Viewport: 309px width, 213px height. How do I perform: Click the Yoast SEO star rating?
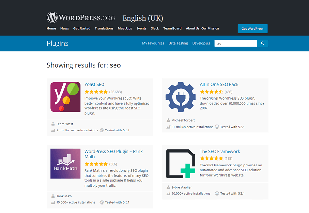point(96,92)
